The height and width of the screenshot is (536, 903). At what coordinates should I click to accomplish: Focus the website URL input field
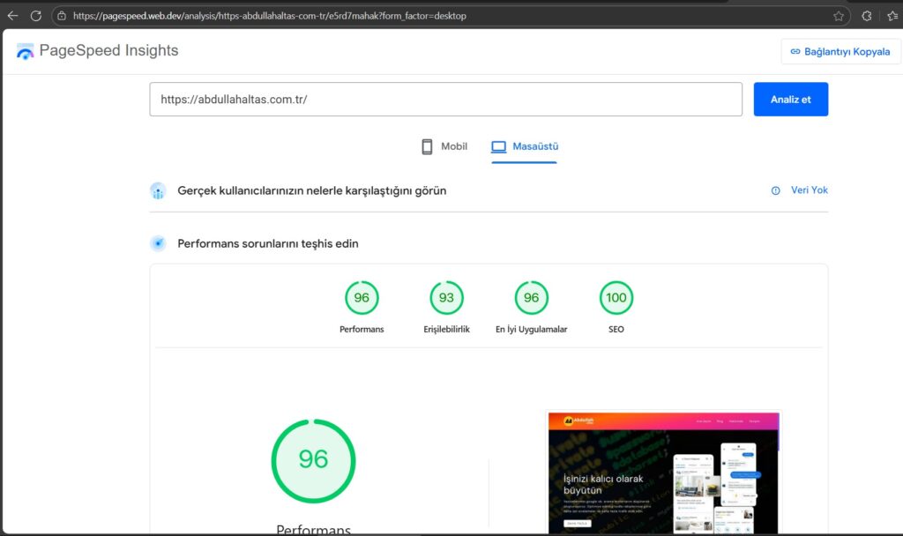(445, 100)
